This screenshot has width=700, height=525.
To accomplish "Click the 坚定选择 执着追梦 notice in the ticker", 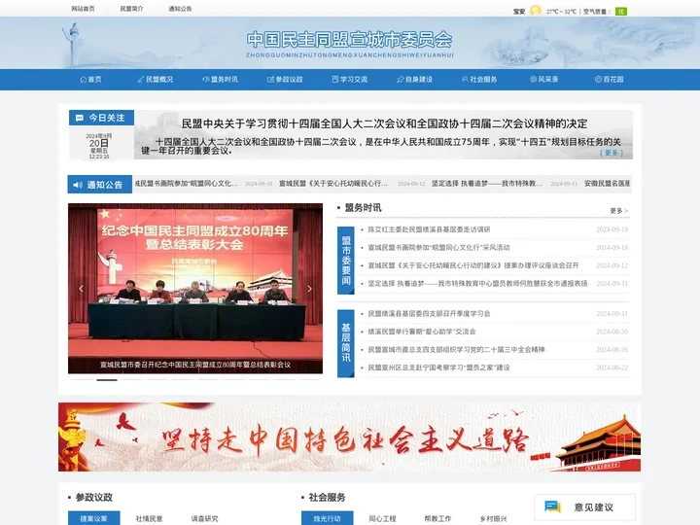I will pyautogui.click(x=487, y=184).
